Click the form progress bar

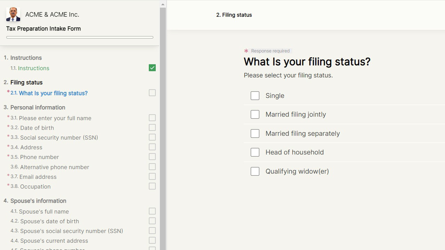[80, 37]
